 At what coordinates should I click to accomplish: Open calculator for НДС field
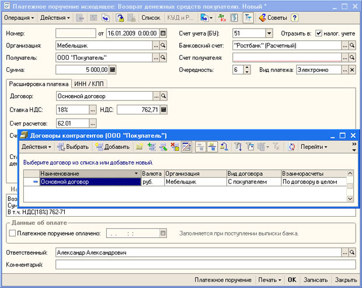(x=163, y=110)
